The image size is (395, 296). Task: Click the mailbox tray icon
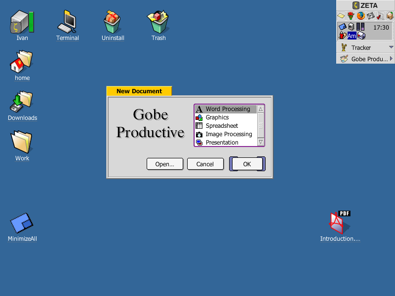pyautogui.click(x=361, y=36)
